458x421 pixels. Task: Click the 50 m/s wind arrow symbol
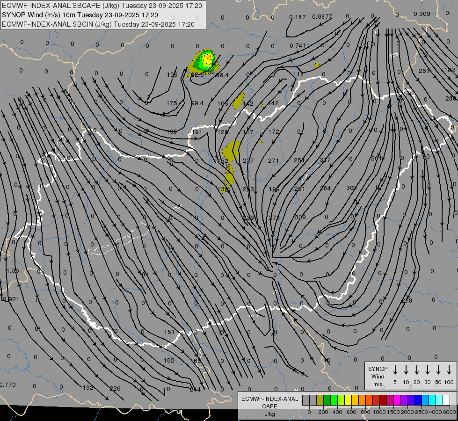click(x=438, y=370)
